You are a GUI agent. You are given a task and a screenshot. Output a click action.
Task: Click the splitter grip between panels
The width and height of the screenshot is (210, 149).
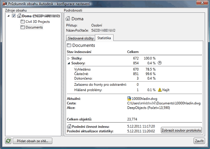pyautogui.click(x=62, y=74)
